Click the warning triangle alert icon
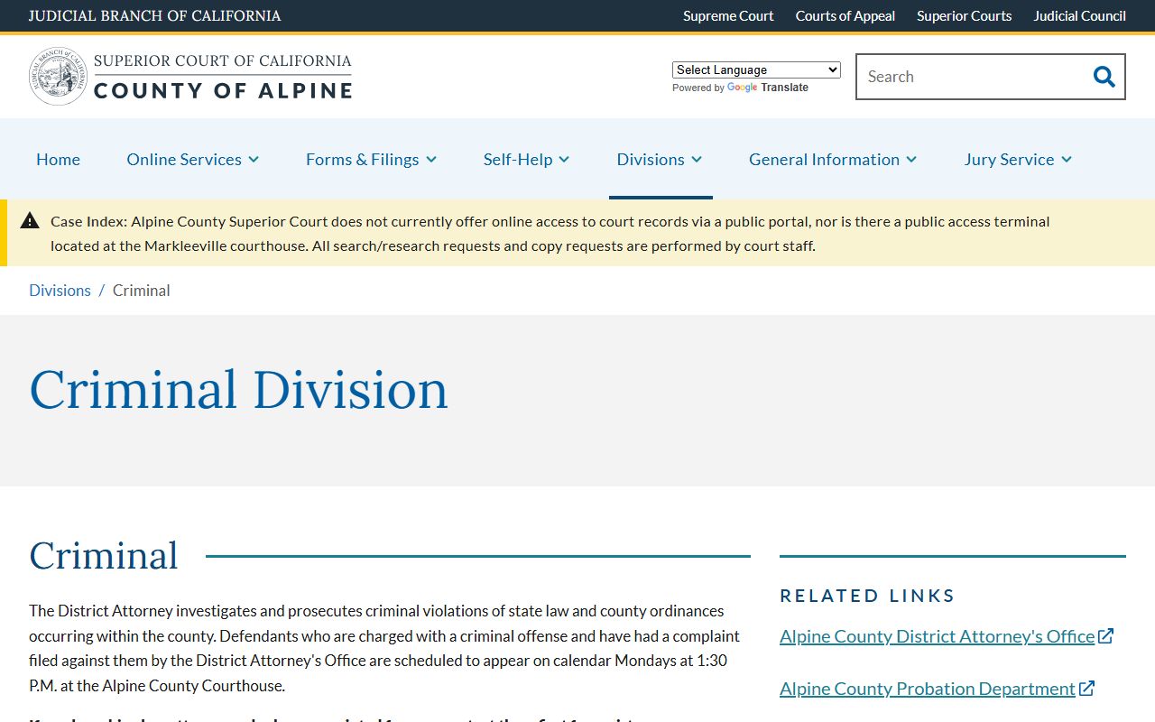Screen dimensions: 1155x722 (x=30, y=220)
